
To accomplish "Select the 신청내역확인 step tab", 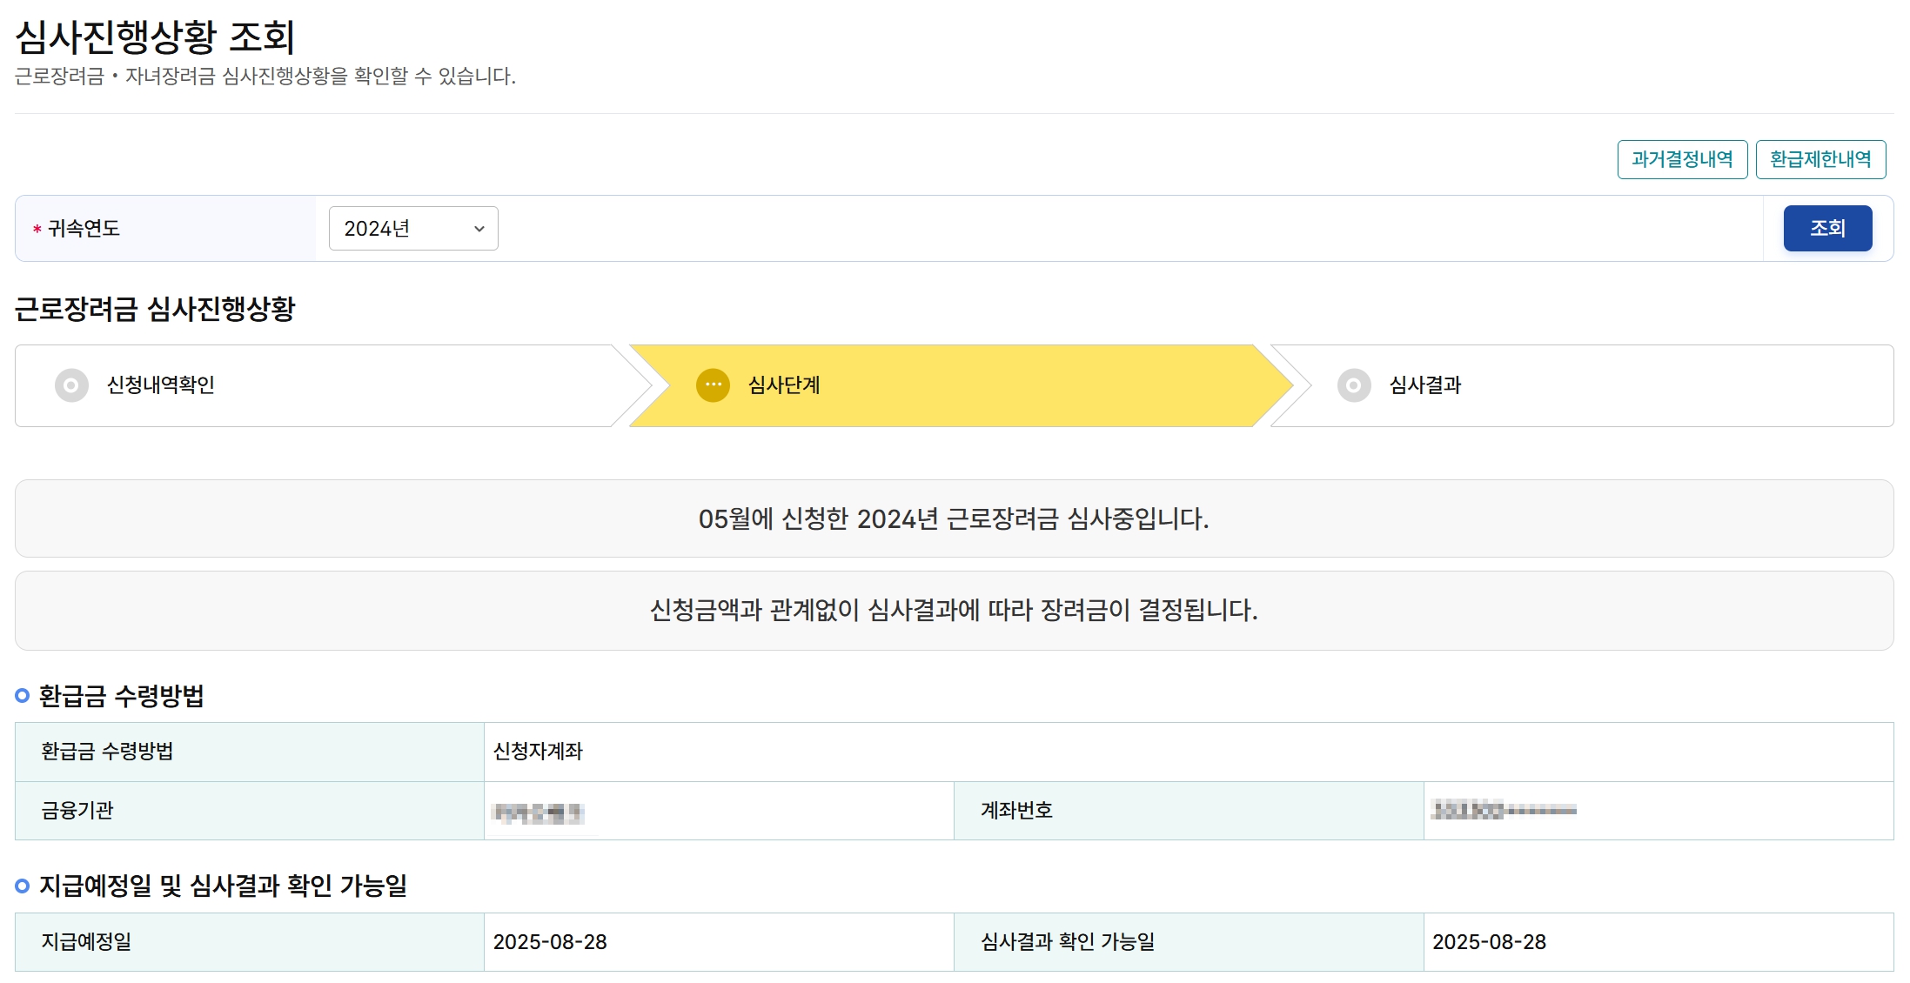I will [160, 385].
